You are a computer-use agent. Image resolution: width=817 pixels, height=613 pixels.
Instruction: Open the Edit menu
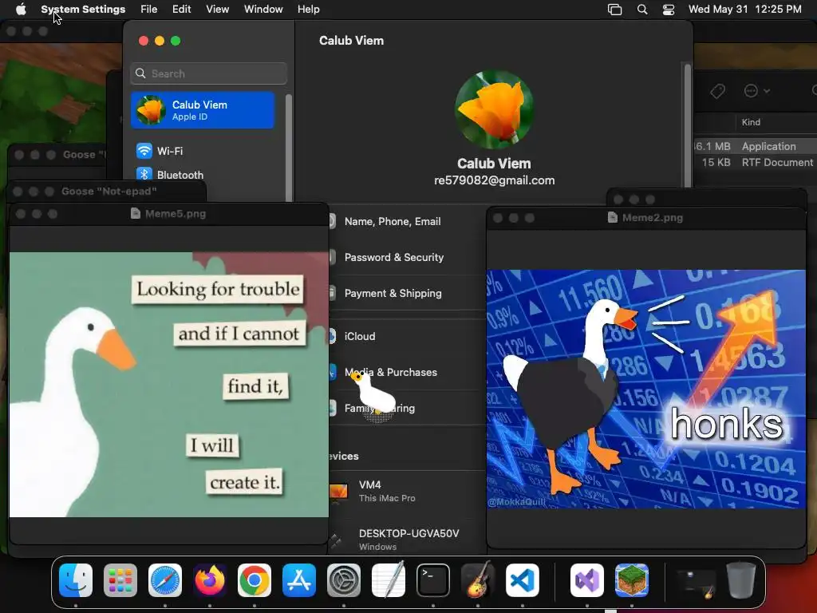[181, 9]
